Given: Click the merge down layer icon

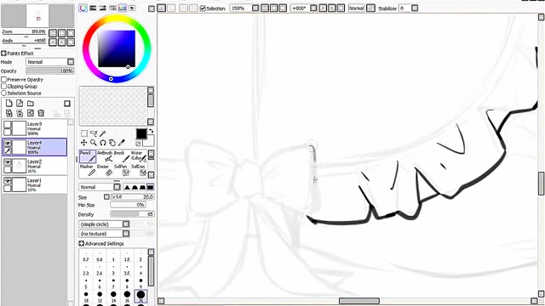Looking at the screenshot, I should tap(20, 113).
